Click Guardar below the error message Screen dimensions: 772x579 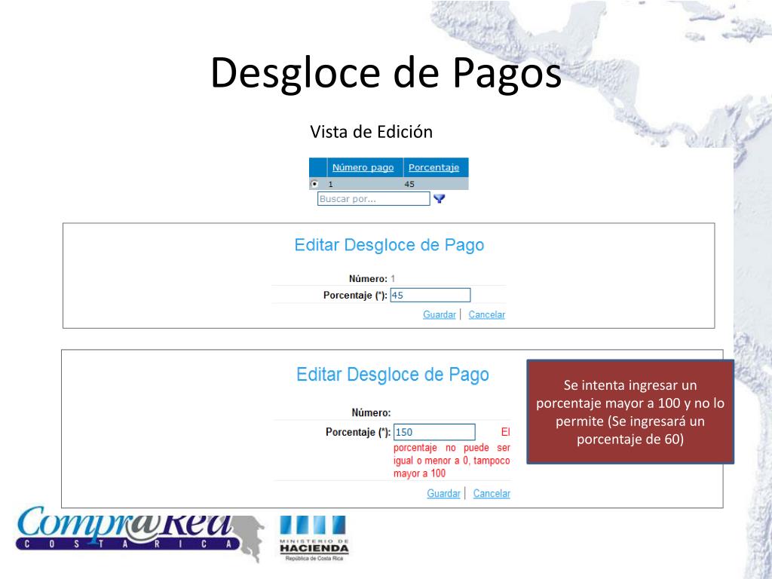coord(443,493)
